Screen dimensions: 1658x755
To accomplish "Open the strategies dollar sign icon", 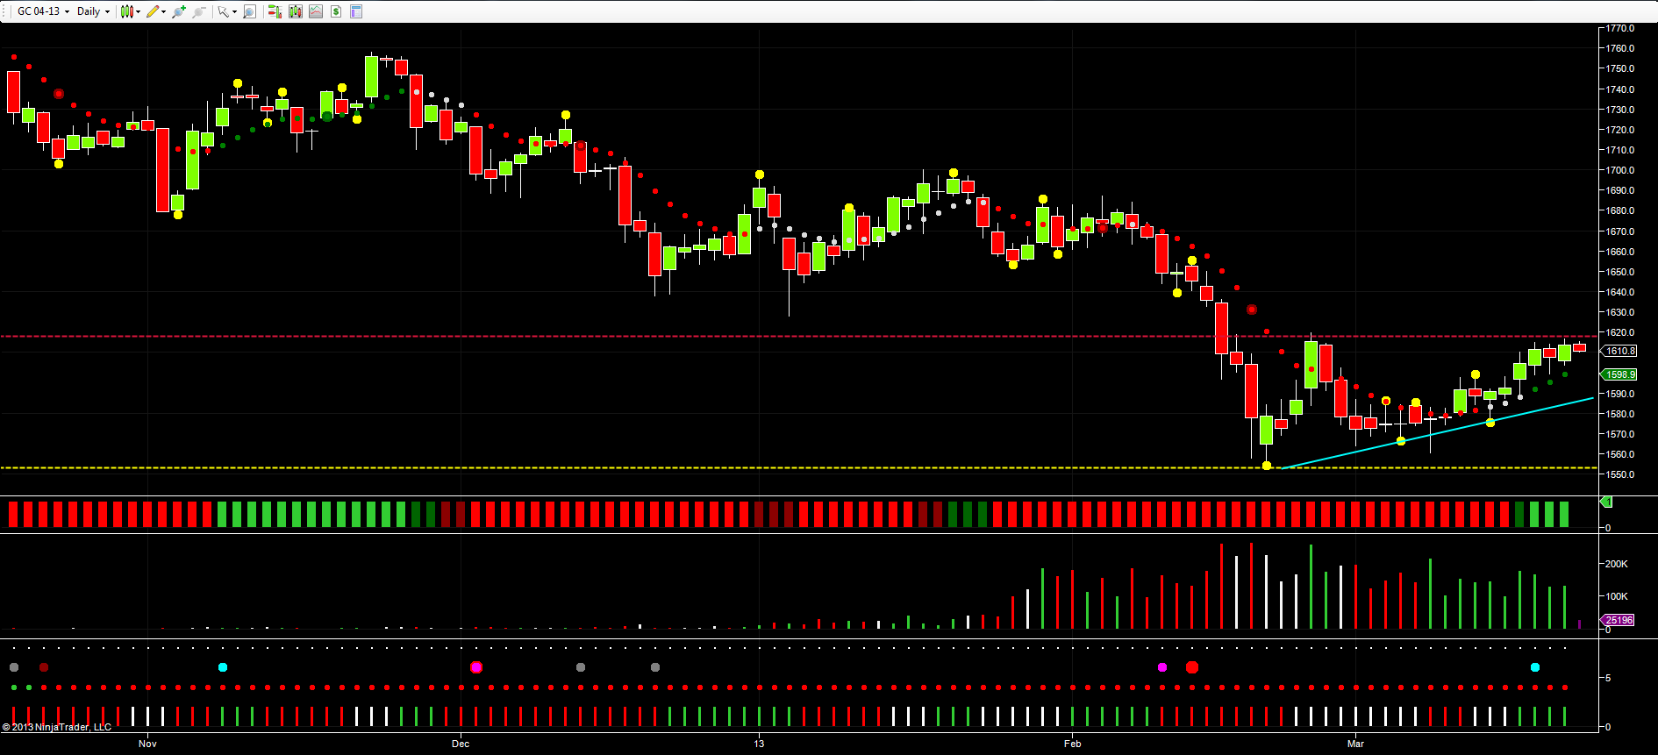I will pos(336,11).
